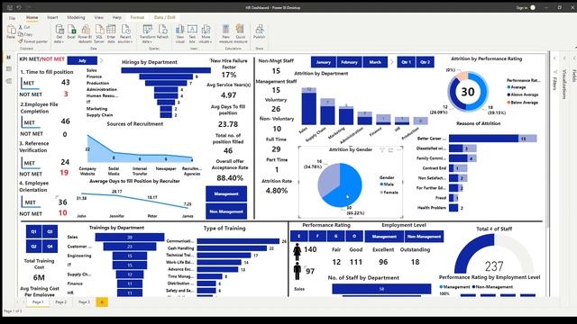Click the Enter data icon
577x324 pixels.
(111, 30)
